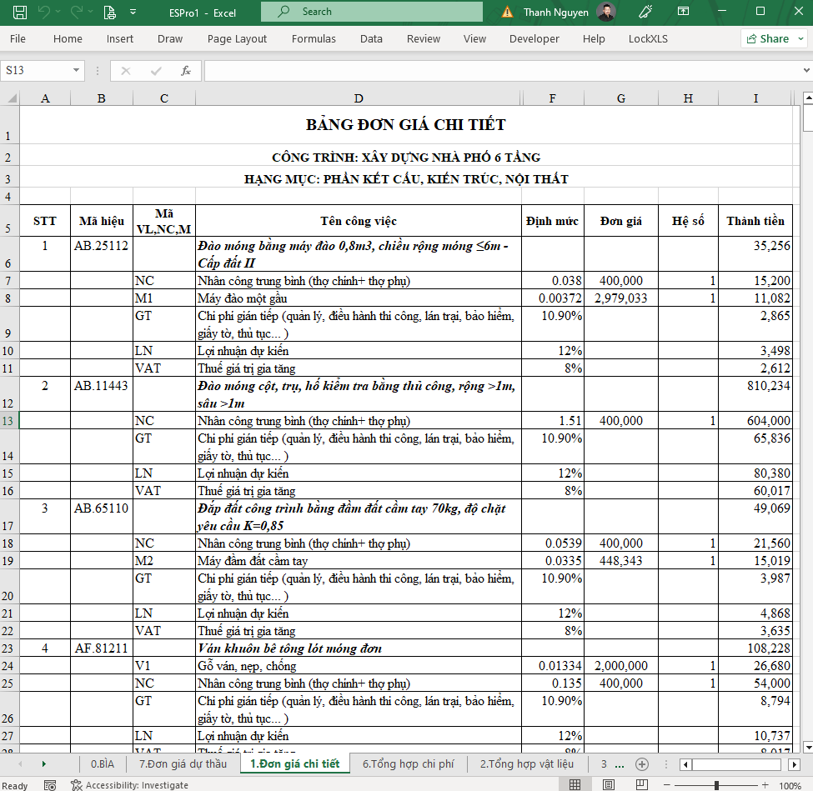Click the Ribbon Display Options icon
This screenshot has width=813, height=791.
coord(684,13)
